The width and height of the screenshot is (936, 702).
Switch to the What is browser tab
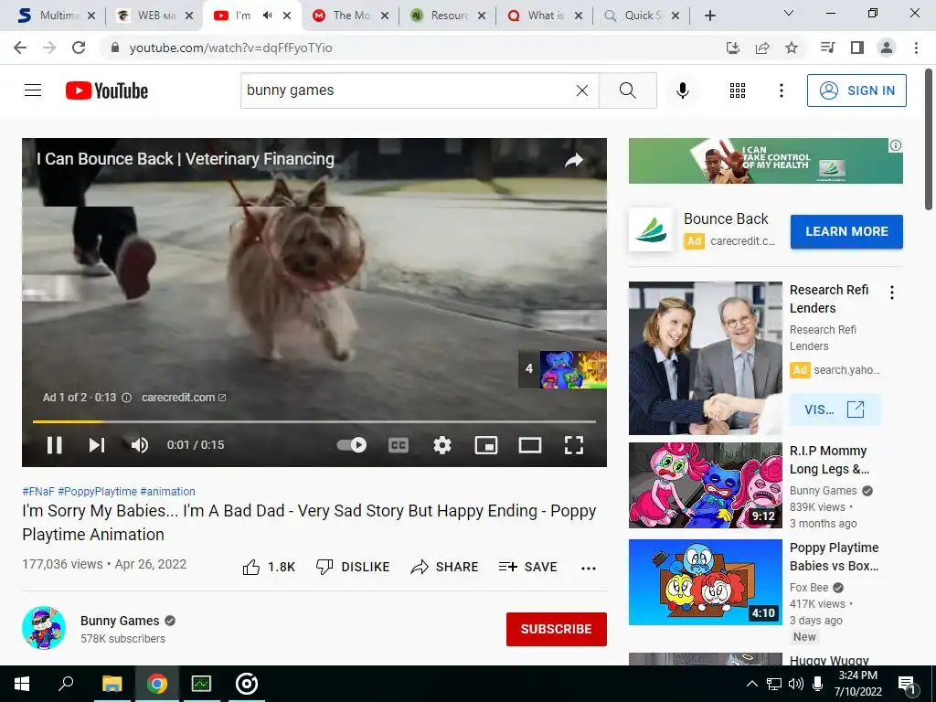pos(543,16)
